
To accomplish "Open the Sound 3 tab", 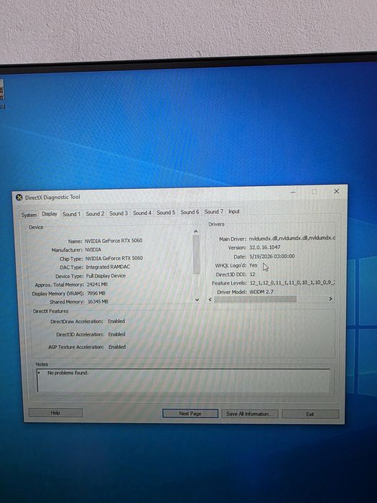I will [118, 213].
